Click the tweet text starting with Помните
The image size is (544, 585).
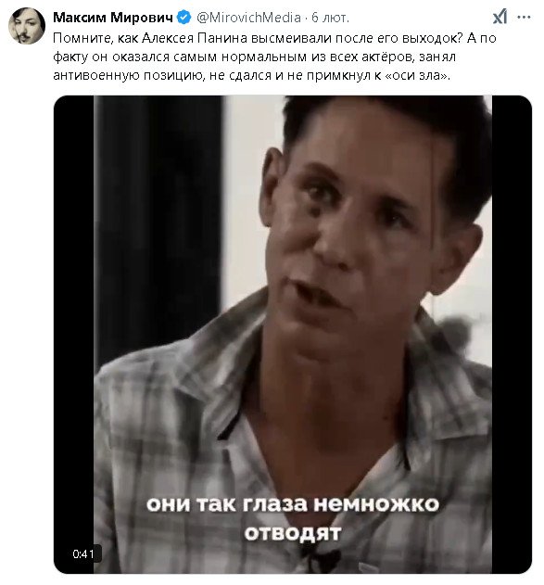pos(274,57)
